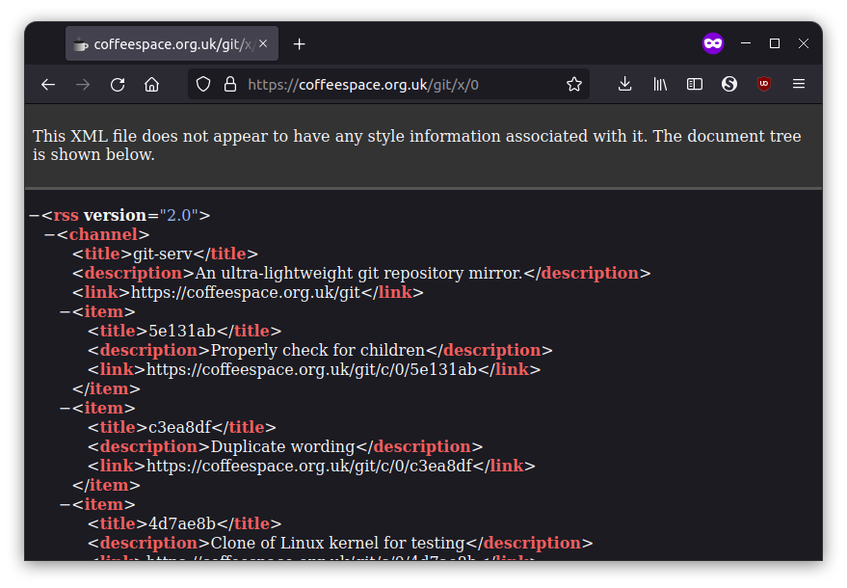Collapse the rss version node
The height and width of the screenshot is (588, 847).
click(x=34, y=215)
